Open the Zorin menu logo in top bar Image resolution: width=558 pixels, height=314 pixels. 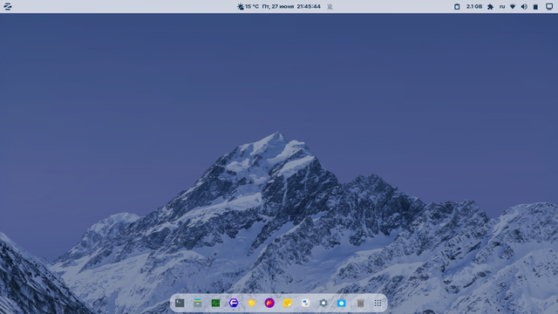[x=8, y=6]
